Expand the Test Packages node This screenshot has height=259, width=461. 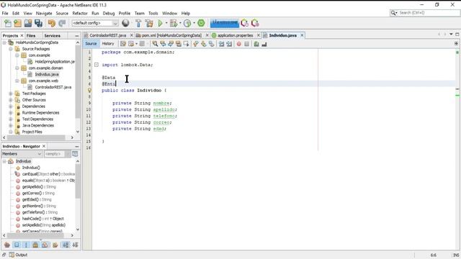point(11,94)
